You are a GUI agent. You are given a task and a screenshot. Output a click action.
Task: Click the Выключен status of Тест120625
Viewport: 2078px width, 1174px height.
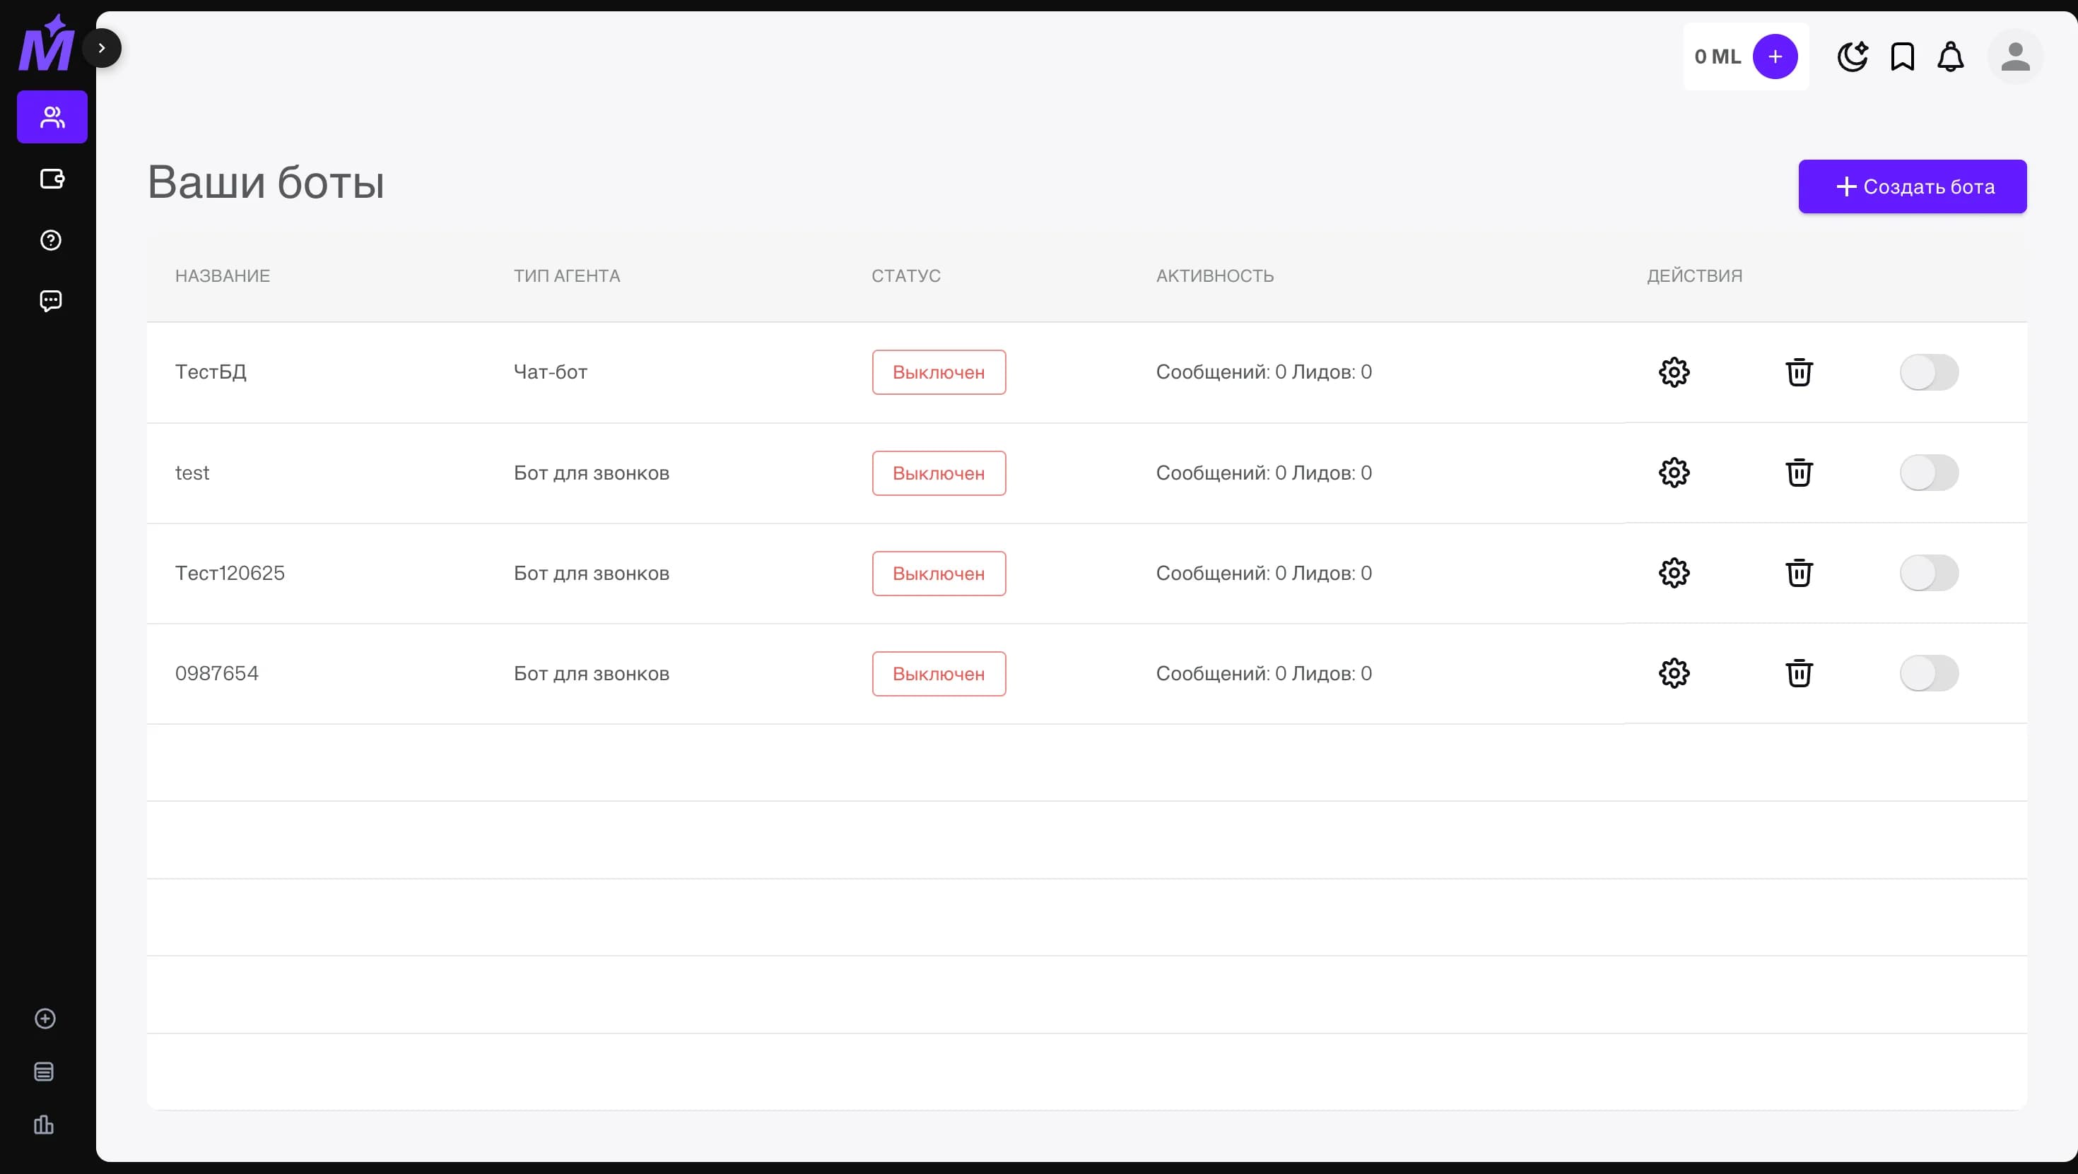pos(938,572)
